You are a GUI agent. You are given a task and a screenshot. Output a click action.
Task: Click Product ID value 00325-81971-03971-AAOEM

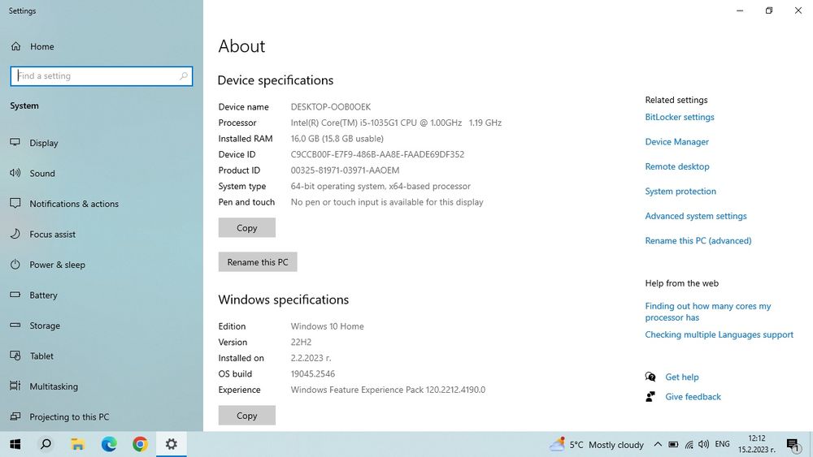345,170
